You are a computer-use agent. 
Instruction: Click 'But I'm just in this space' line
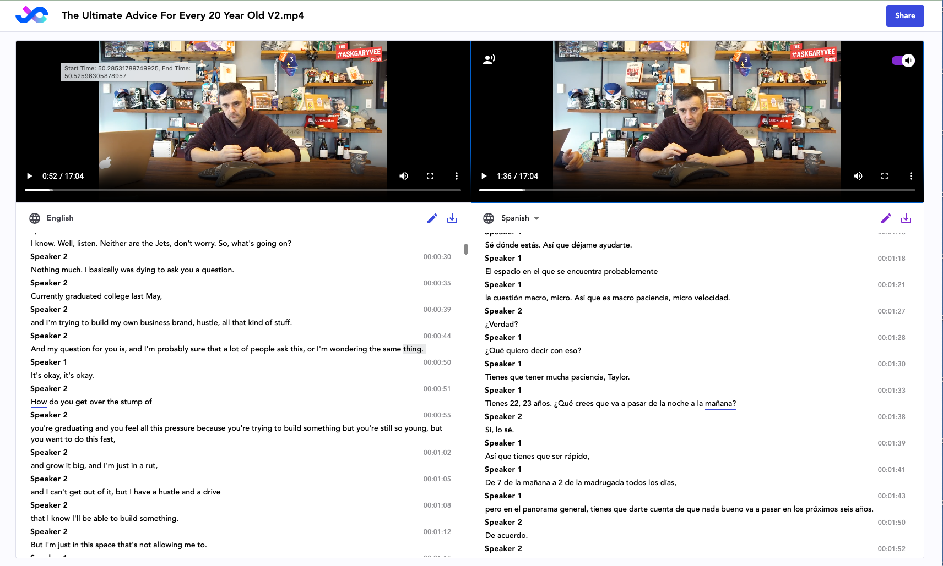click(x=119, y=545)
